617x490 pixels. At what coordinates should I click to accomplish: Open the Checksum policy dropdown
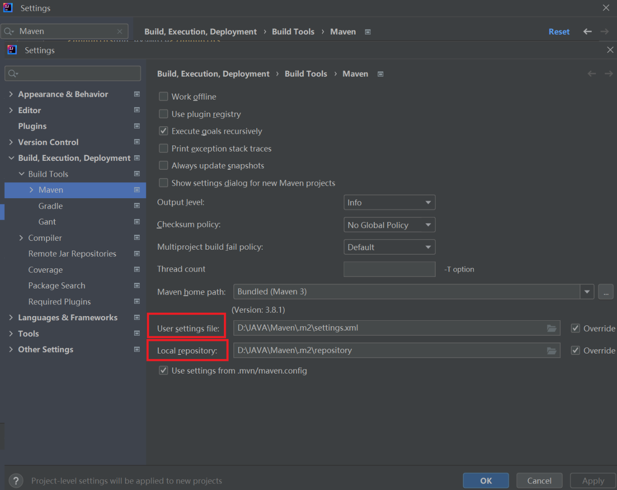[389, 225]
